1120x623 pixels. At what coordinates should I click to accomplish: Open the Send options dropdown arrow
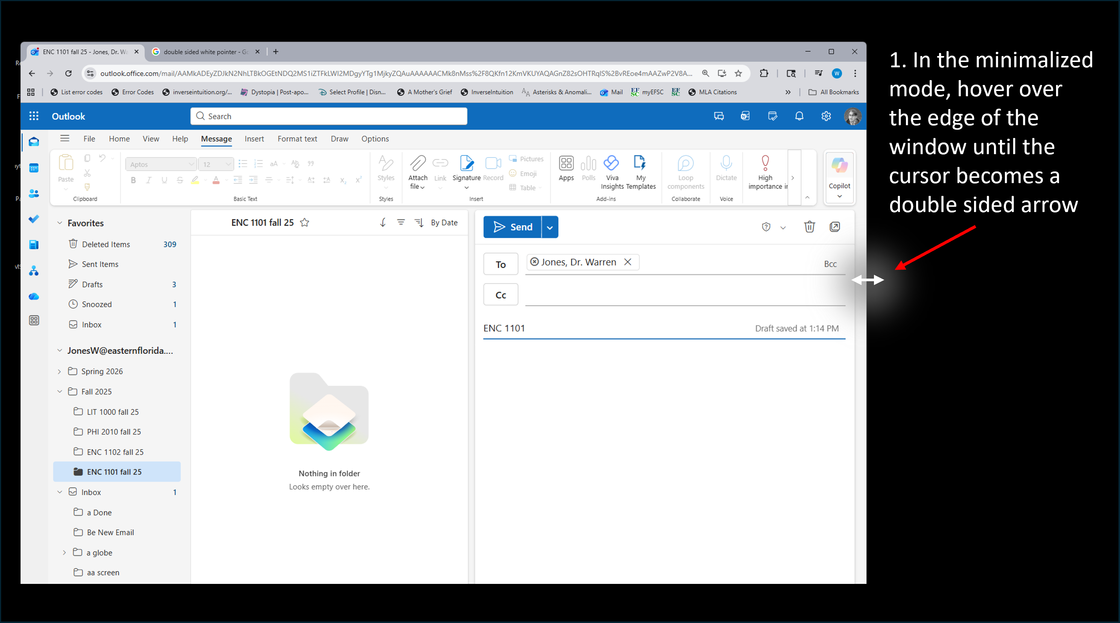tap(550, 227)
